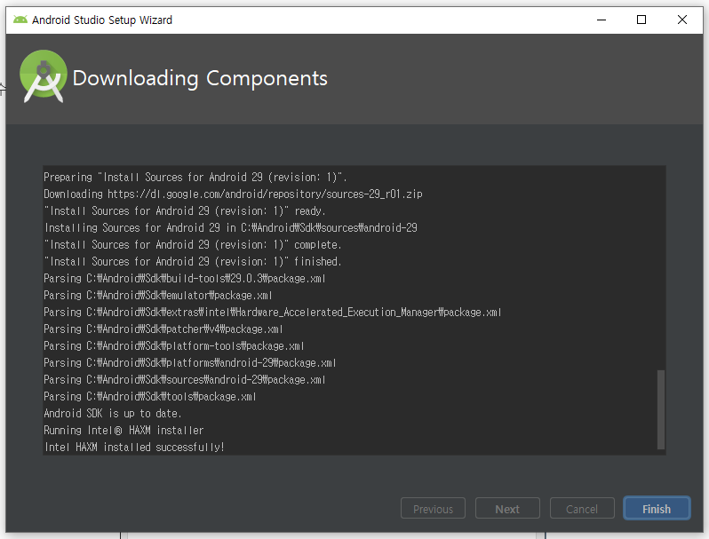
Task: Click the 'Intel HAXM installed successfully!' line
Action: (134, 447)
